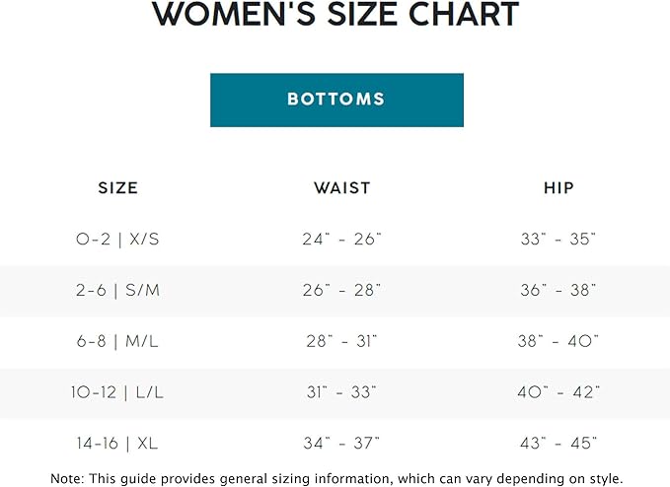
Task: Select the 10-12 | L/L size cell
Action: pyautogui.click(x=118, y=392)
